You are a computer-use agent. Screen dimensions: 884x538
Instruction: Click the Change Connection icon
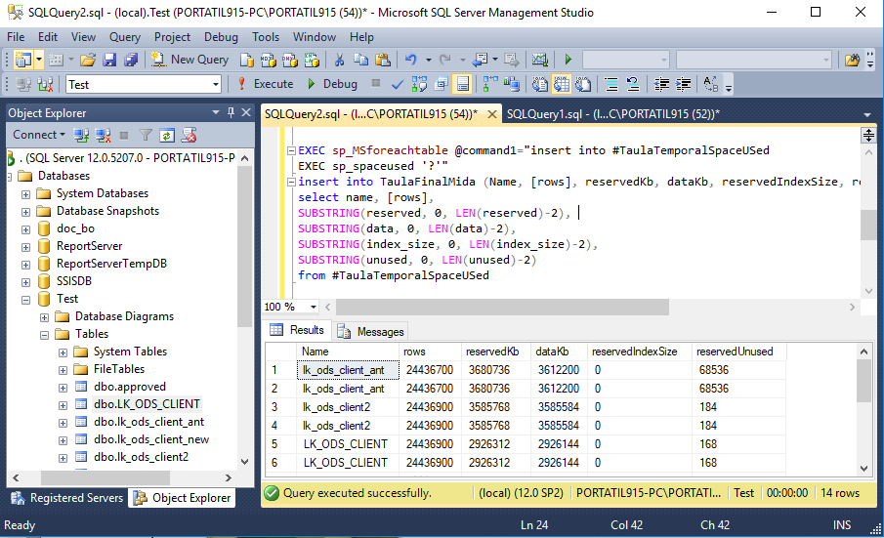(45, 85)
